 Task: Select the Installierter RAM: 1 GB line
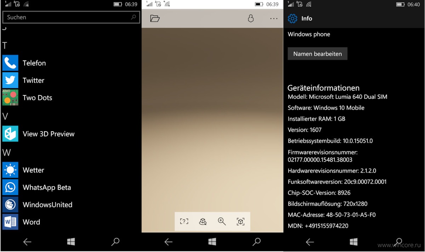click(x=317, y=119)
